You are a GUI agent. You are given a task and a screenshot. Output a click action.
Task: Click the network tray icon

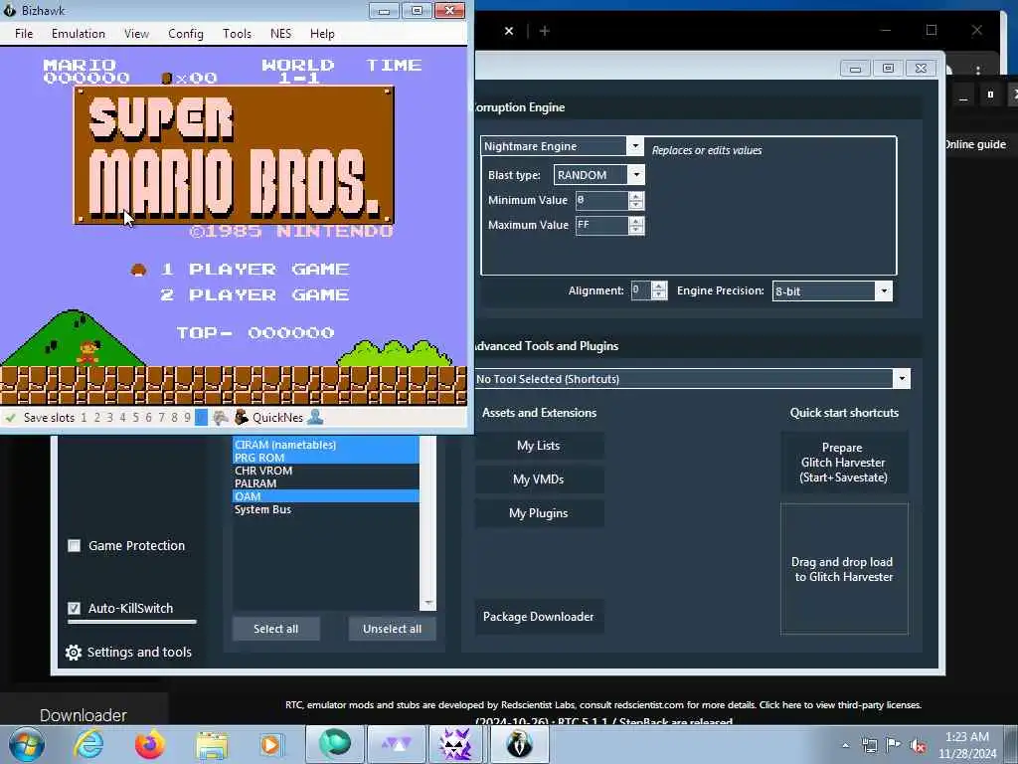tap(869, 745)
